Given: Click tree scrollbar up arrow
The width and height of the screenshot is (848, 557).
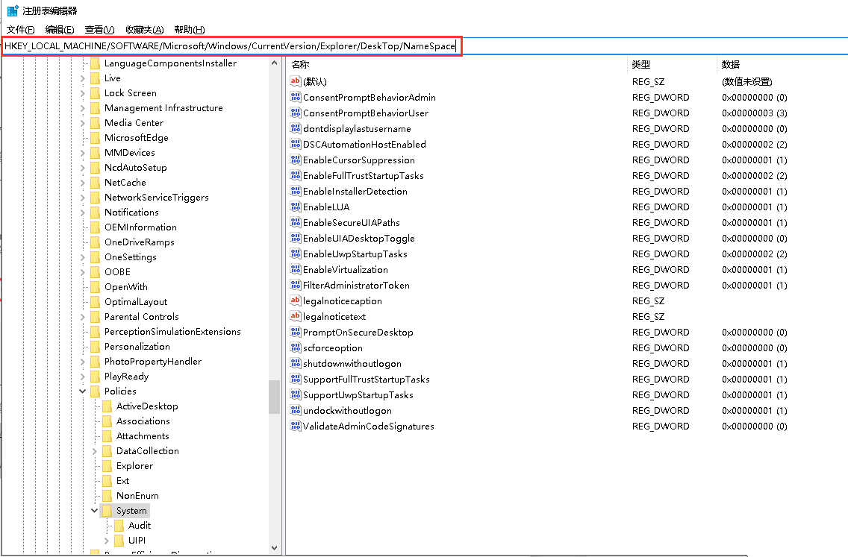Looking at the screenshot, I should click(274, 63).
